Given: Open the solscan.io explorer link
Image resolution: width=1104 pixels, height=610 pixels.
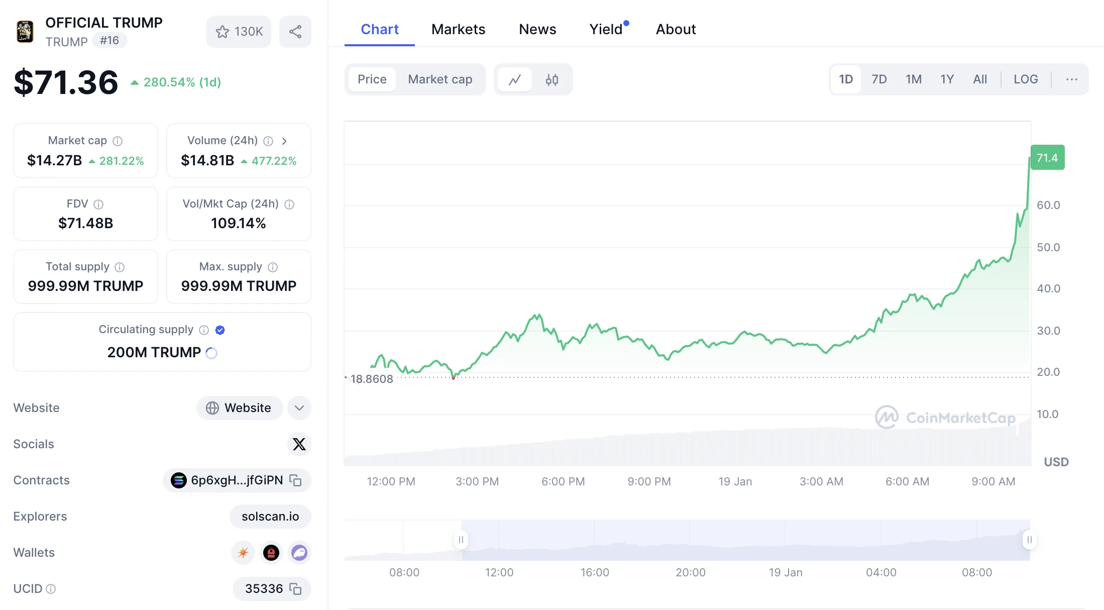Looking at the screenshot, I should pyautogui.click(x=270, y=517).
